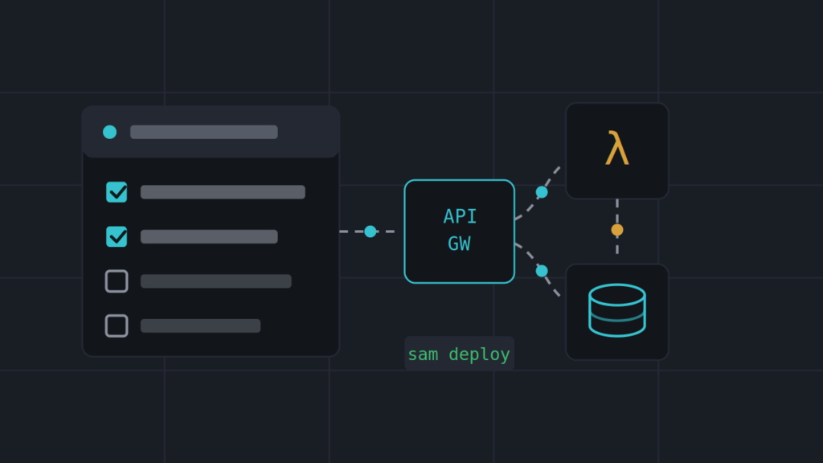Click the database cylinder icon
Screen dimensions: 823x463
(x=616, y=310)
